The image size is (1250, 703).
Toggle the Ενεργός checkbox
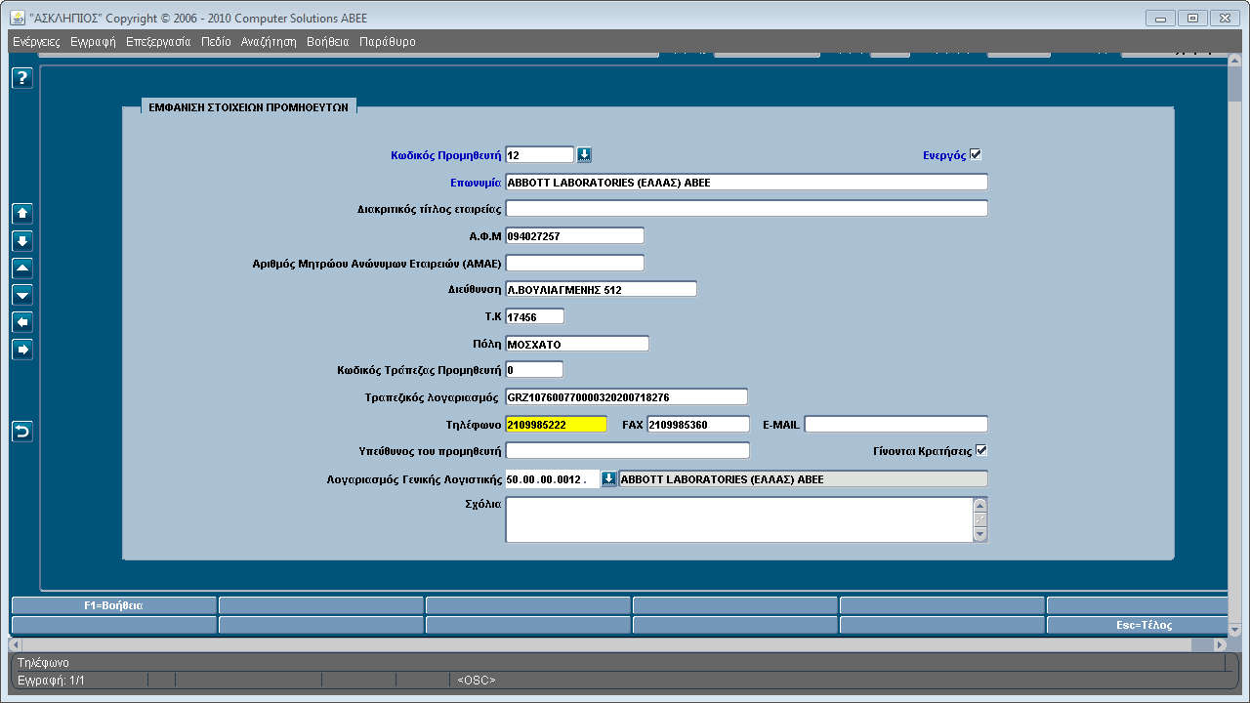[x=976, y=154]
